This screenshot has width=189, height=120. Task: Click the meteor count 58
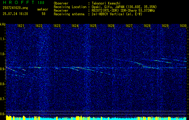click(44, 14)
